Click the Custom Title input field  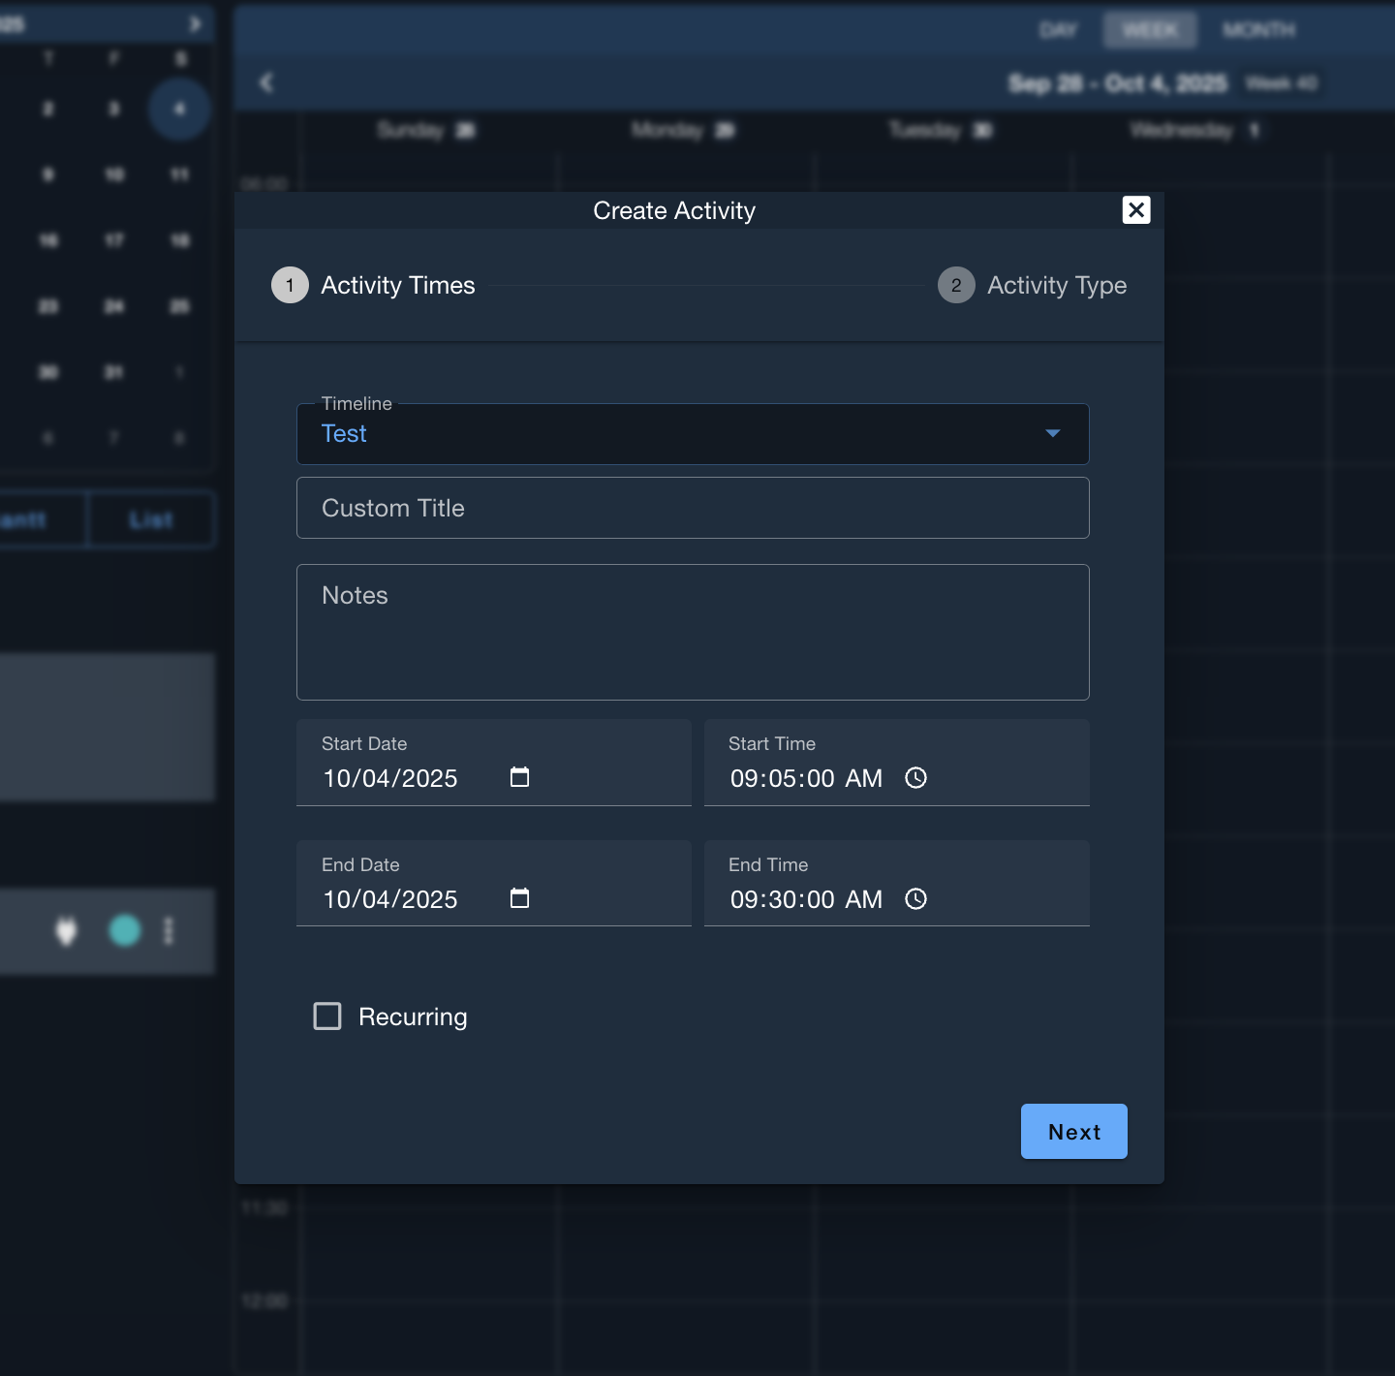point(693,508)
